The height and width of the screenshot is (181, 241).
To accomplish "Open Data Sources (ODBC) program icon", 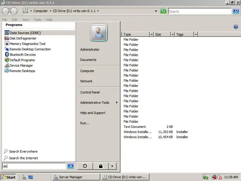I will pos(7,33).
